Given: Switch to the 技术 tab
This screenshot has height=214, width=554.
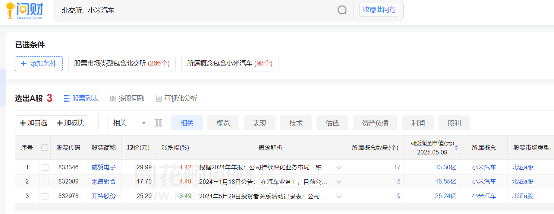Looking at the screenshot, I should [296, 123].
